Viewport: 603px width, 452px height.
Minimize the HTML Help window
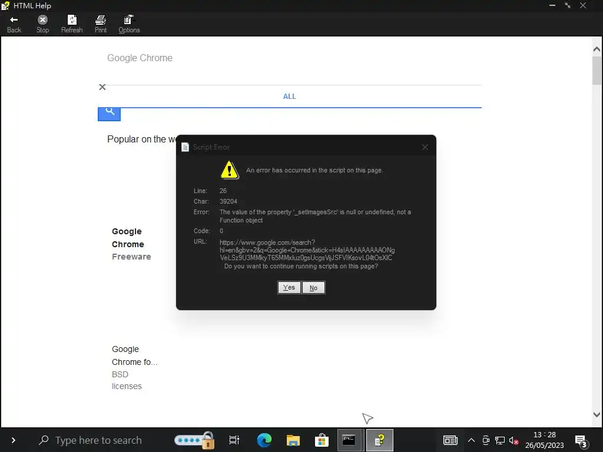click(x=552, y=5)
